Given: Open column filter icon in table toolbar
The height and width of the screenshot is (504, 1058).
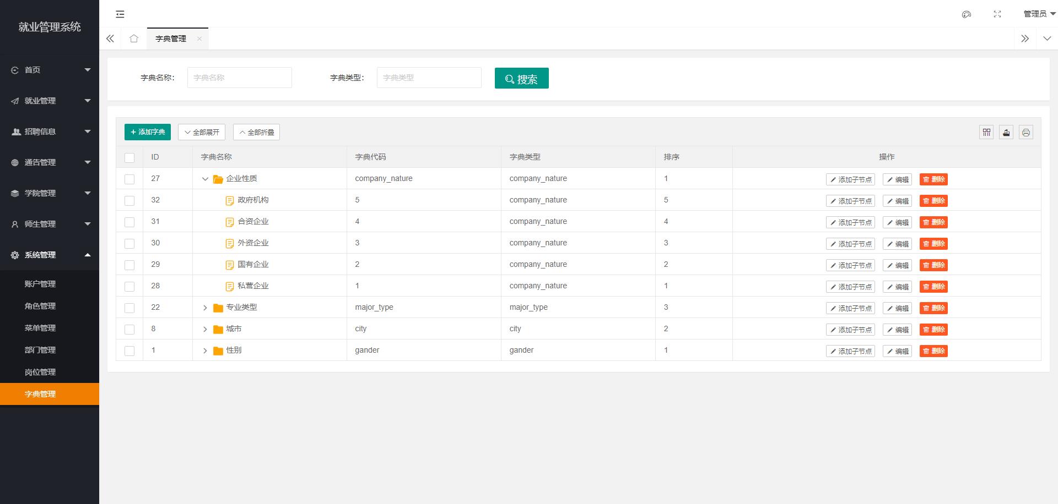Looking at the screenshot, I should pyautogui.click(x=986, y=132).
